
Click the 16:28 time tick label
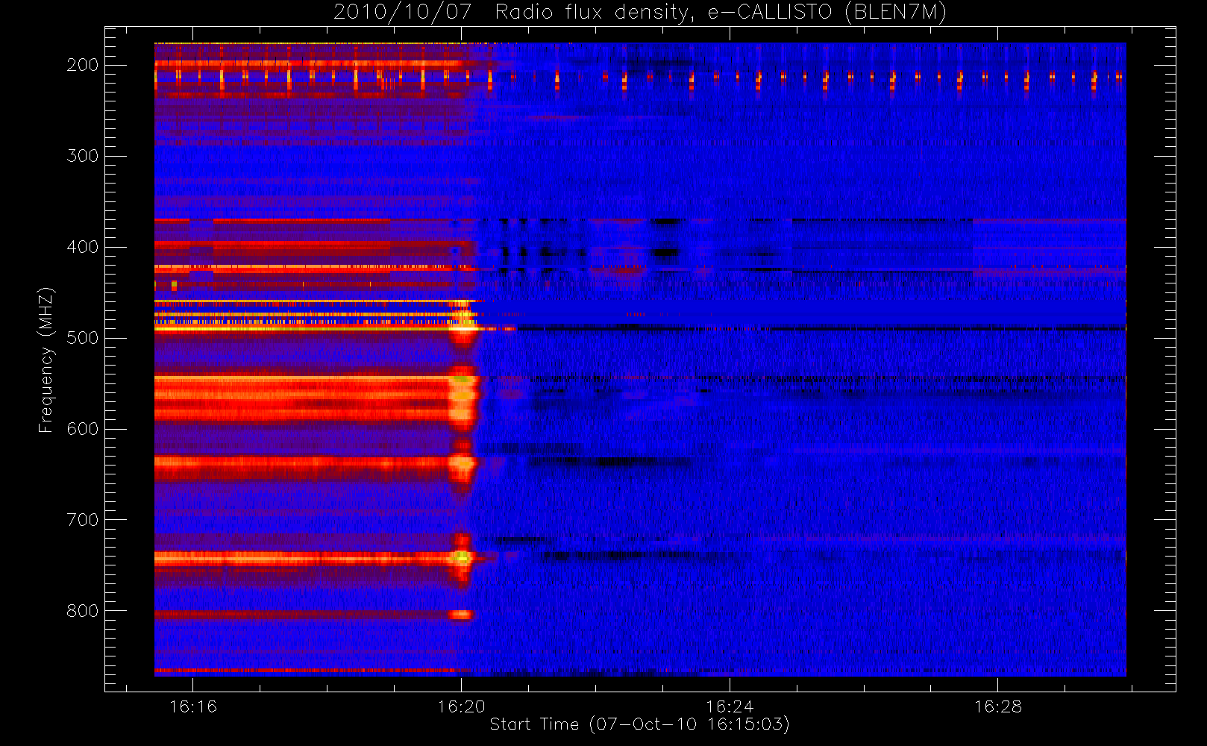click(x=998, y=706)
